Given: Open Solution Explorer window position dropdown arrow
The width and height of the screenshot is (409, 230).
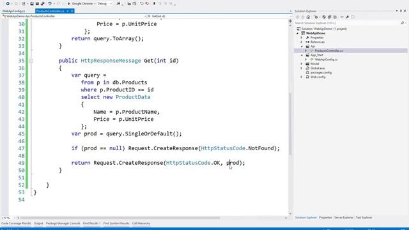Looking at the screenshot, I should [397, 11].
